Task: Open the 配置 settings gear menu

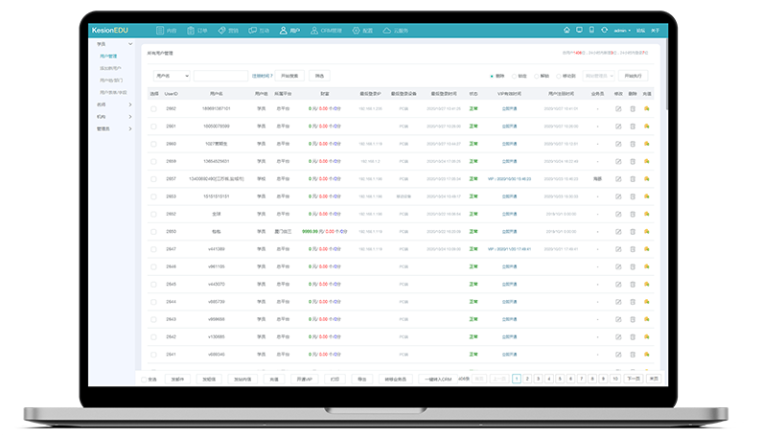Action: (360, 31)
